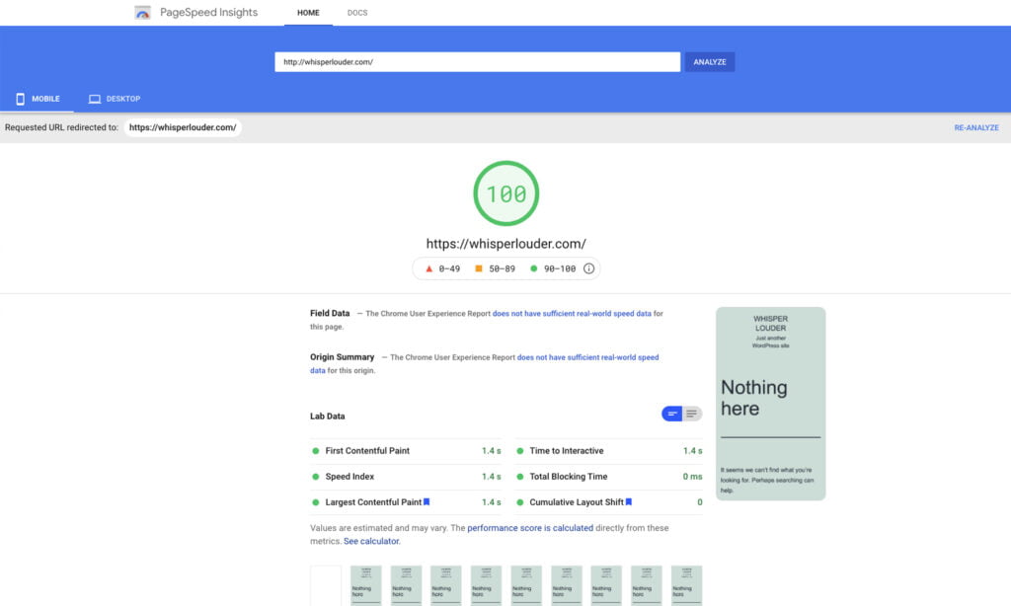Click the Largest Contentful Paint metric label
This screenshot has width=1011, height=606.
click(x=373, y=502)
